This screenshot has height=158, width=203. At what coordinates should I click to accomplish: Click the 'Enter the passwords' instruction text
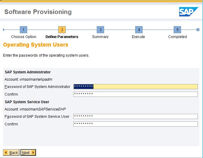click(46, 55)
